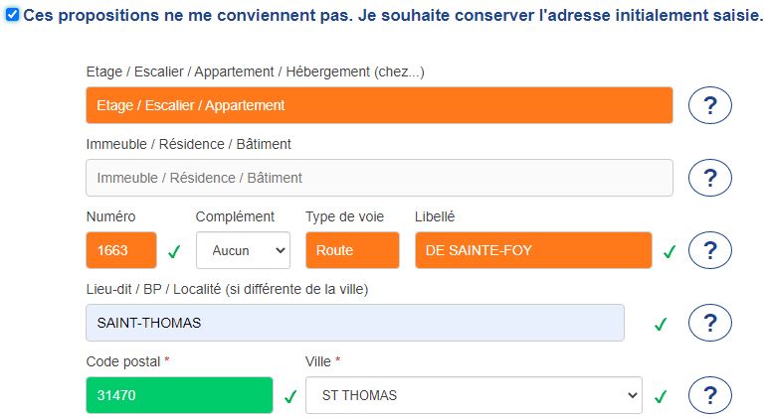Click the Numéro field containing 1663

pos(121,250)
